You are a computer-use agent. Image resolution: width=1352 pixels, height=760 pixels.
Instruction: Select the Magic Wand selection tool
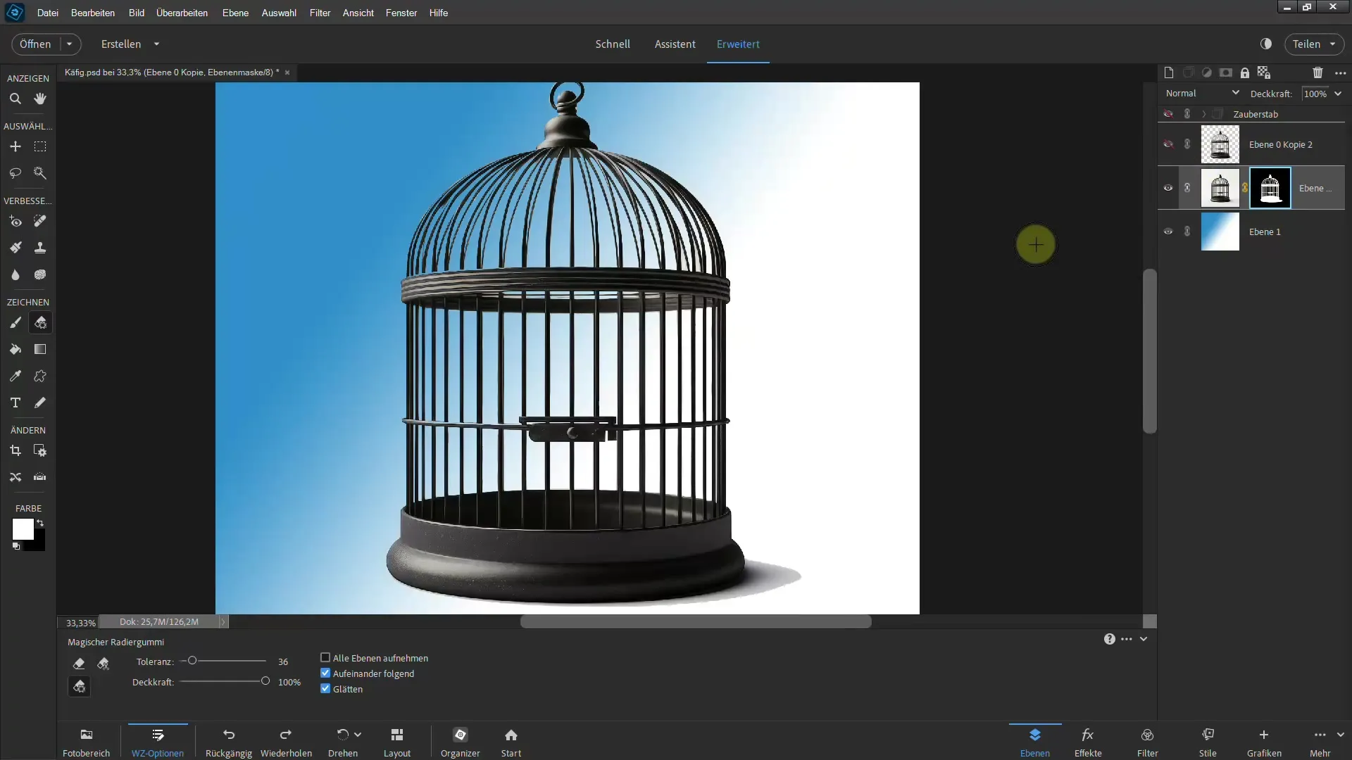(x=40, y=173)
